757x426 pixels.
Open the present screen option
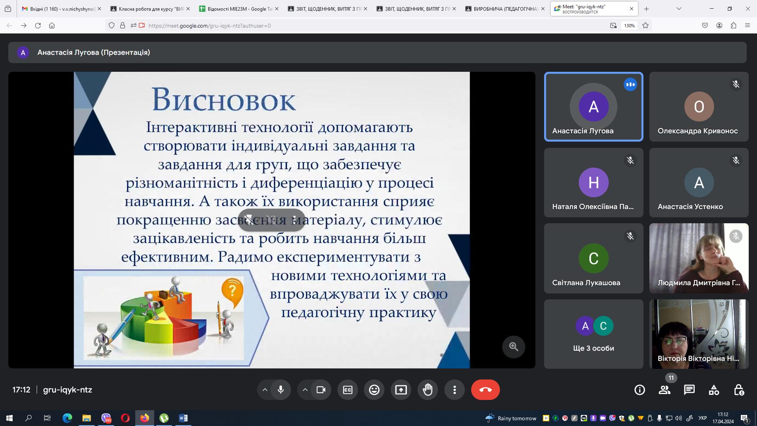[401, 390]
